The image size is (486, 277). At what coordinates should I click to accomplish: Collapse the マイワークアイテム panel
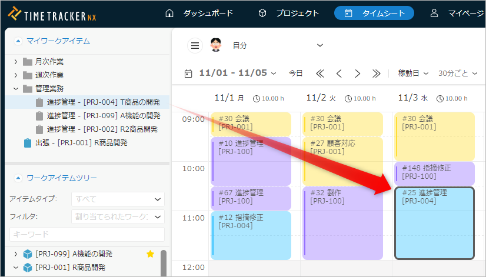coord(18,41)
